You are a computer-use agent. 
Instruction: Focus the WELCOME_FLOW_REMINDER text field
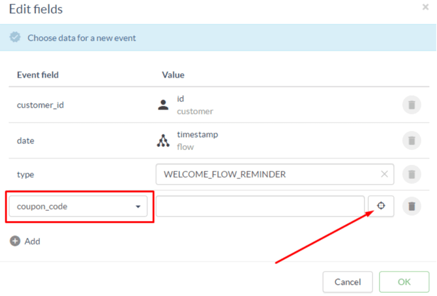click(267, 174)
